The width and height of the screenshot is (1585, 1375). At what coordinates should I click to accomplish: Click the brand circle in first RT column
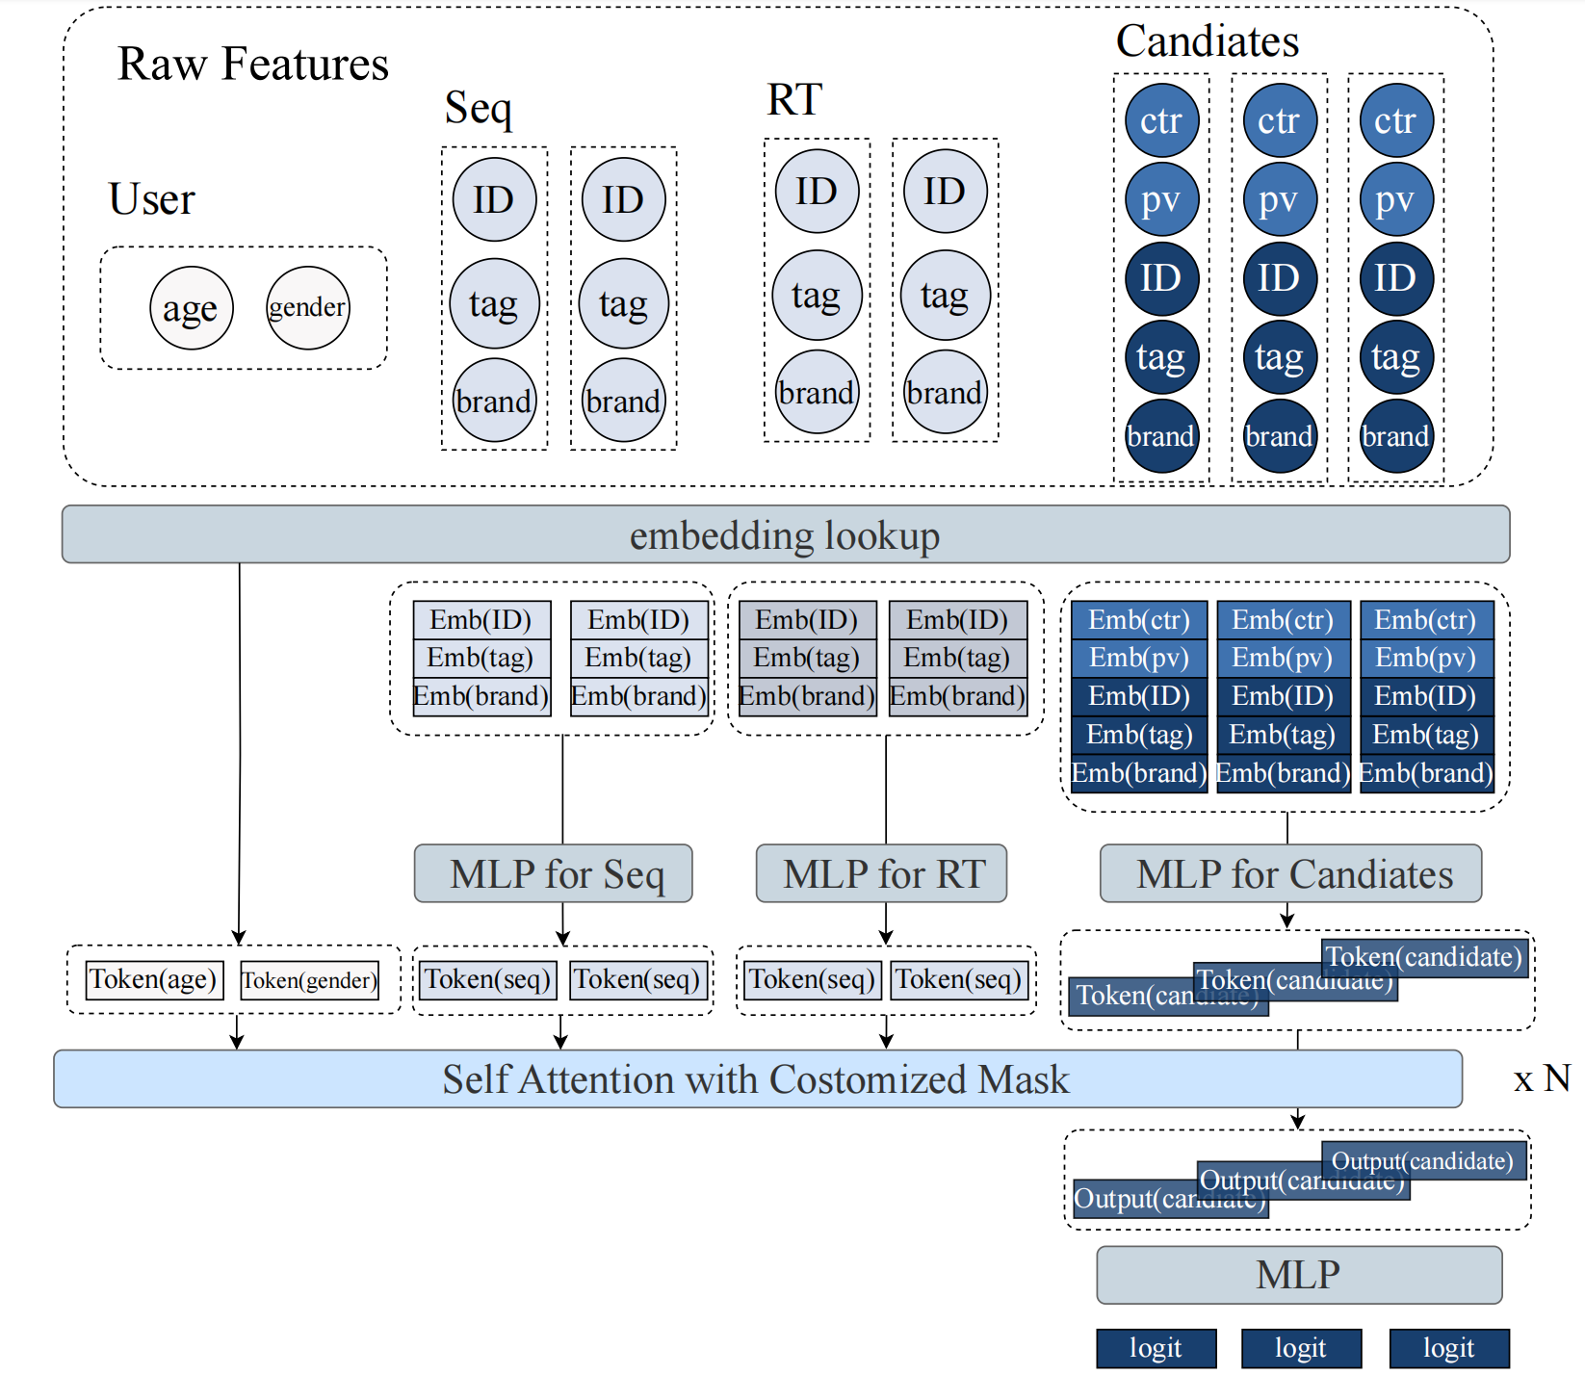[817, 392]
